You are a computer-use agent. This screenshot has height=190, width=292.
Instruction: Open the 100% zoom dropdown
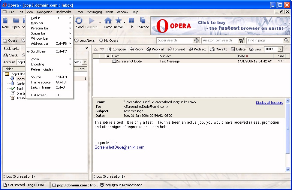click(x=280, y=49)
